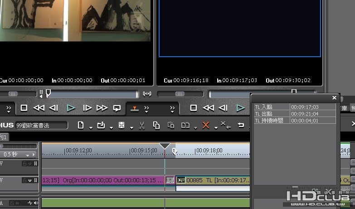Cut the selection with the scissors icon
Screen dimensions: 355x209
tap(142, 126)
